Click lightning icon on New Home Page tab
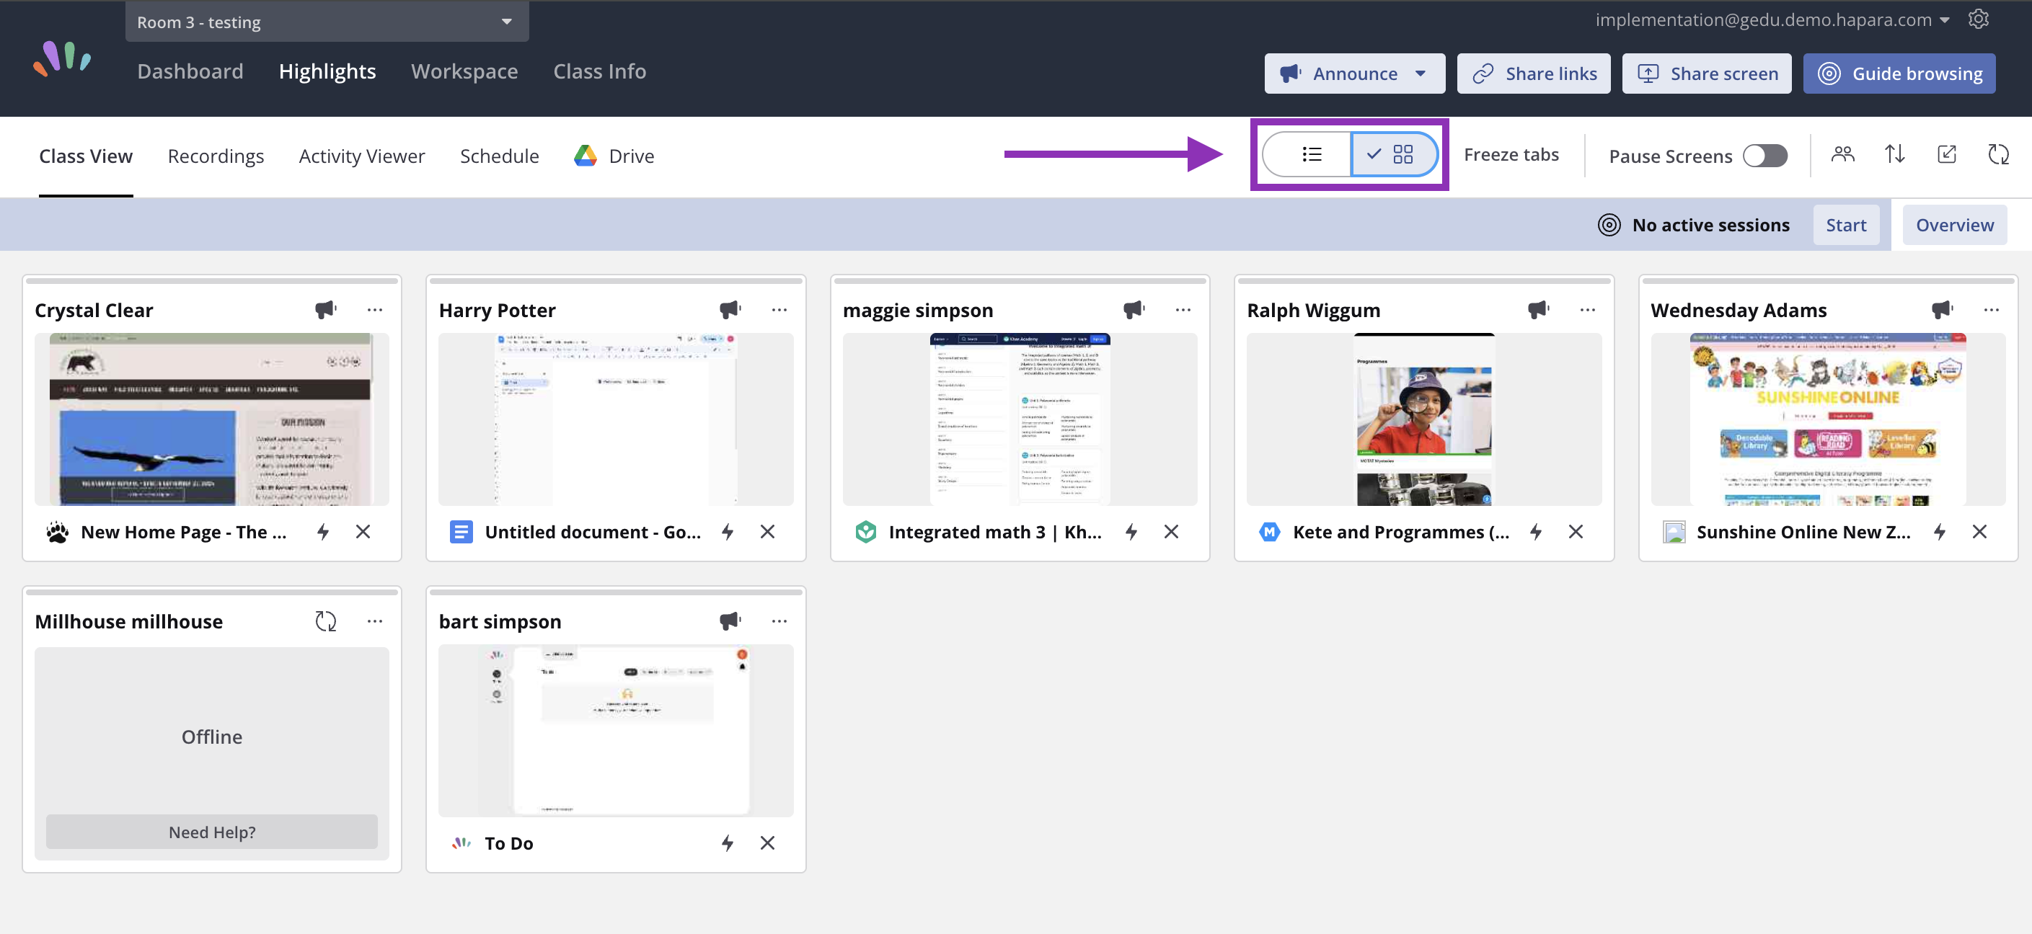The image size is (2032, 934). [x=324, y=532]
